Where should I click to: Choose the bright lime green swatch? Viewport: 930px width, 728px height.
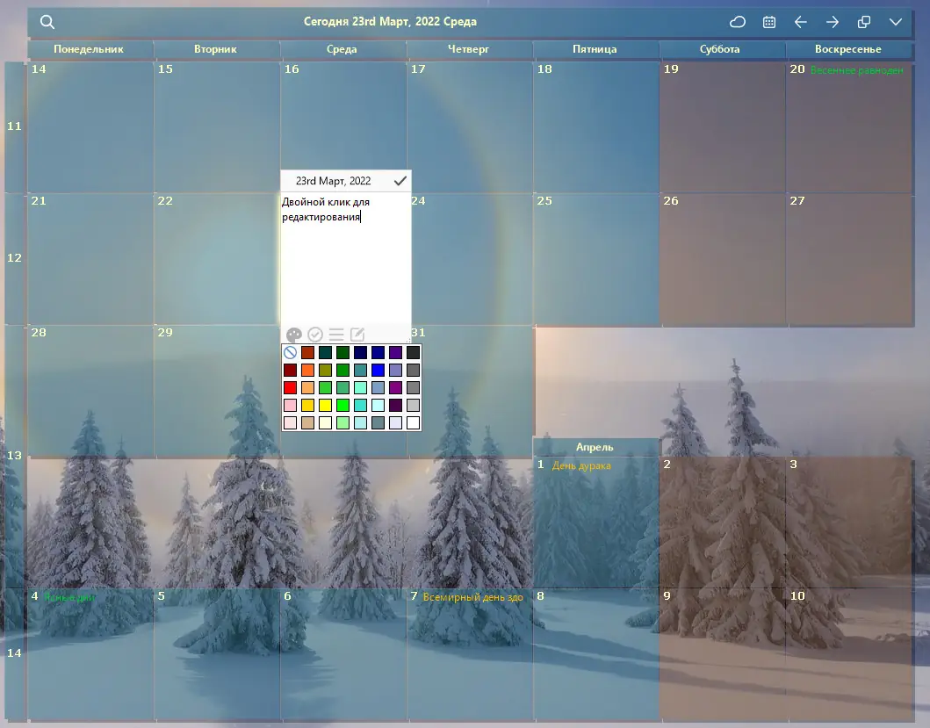[x=342, y=405]
